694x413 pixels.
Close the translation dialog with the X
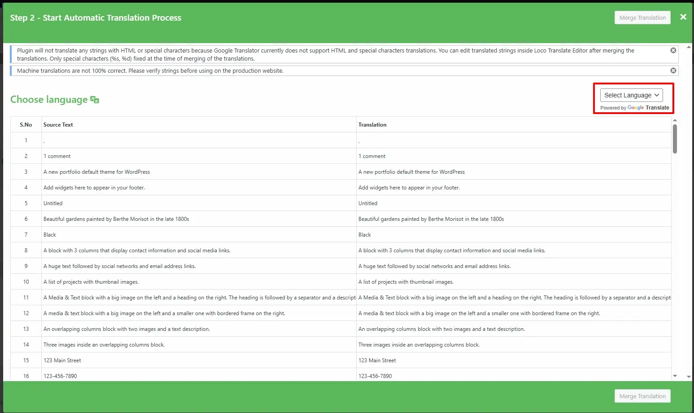point(683,17)
